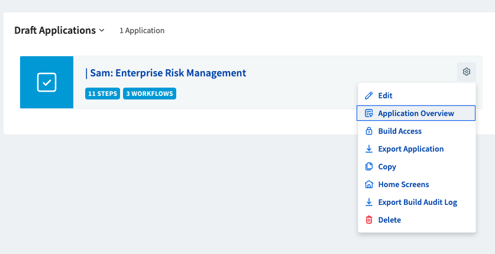This screenshot has width=495, height=254.
Task: Select the Export Application text option
Action: tap(410, 149)
